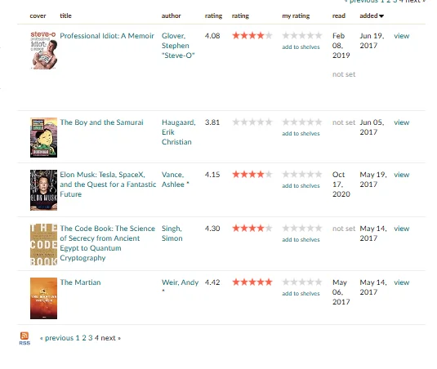
Task: Sort by cover column header
Action: pos(38,16)
